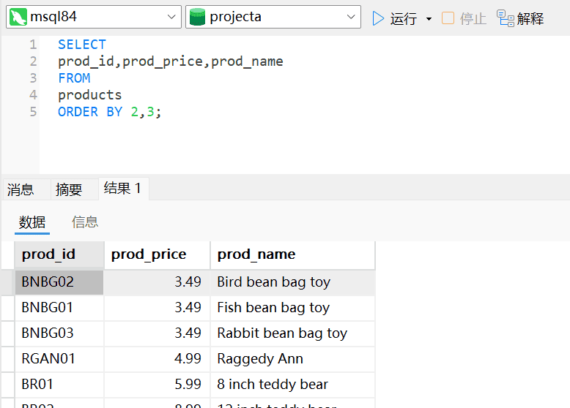Click the Explain plan icon

coord(506,18)
